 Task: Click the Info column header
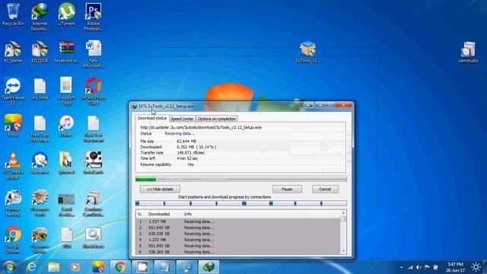pyautogui.click(x=188, y=214)
